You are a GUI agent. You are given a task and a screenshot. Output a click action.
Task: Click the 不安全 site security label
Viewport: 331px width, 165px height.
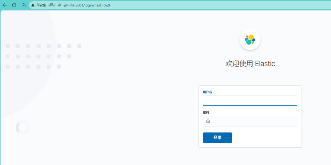coord(41,5)
